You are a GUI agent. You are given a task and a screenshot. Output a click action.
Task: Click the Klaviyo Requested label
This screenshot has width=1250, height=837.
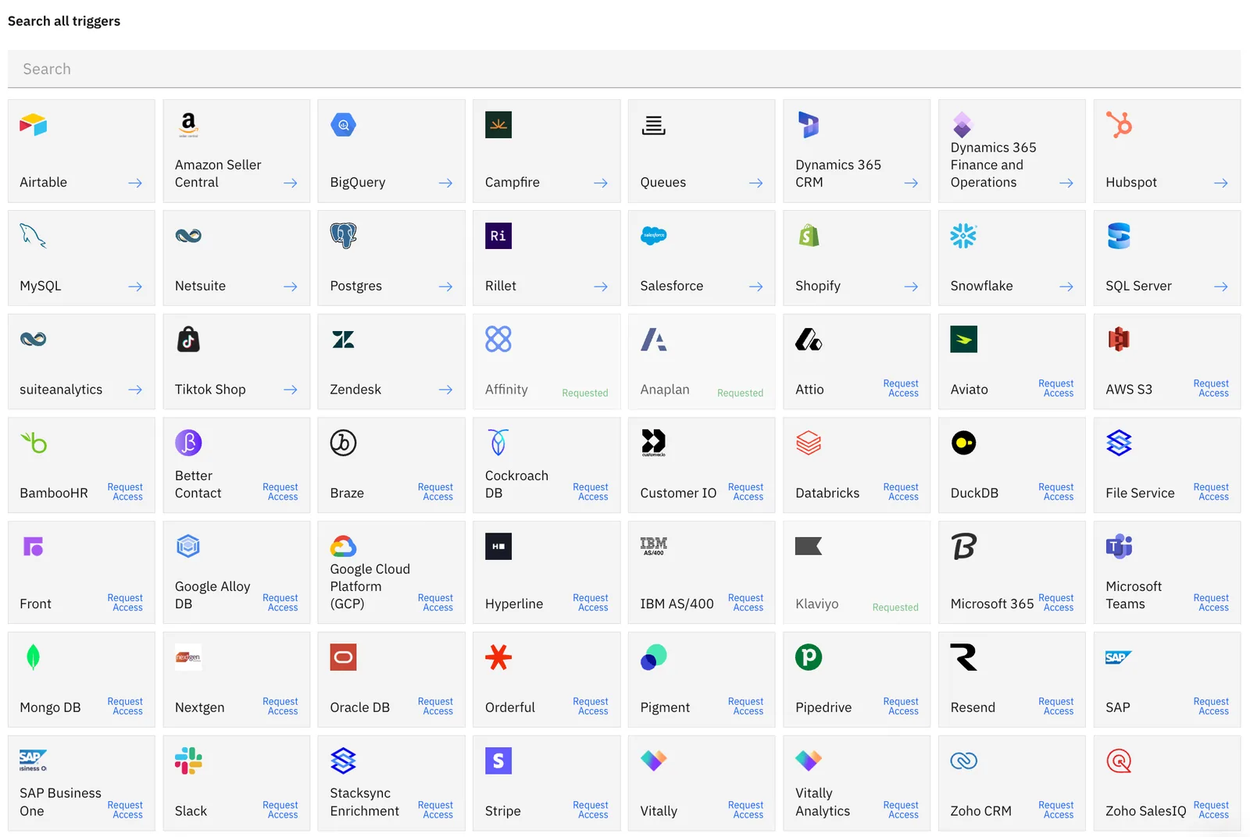click(x=895, y=607)
